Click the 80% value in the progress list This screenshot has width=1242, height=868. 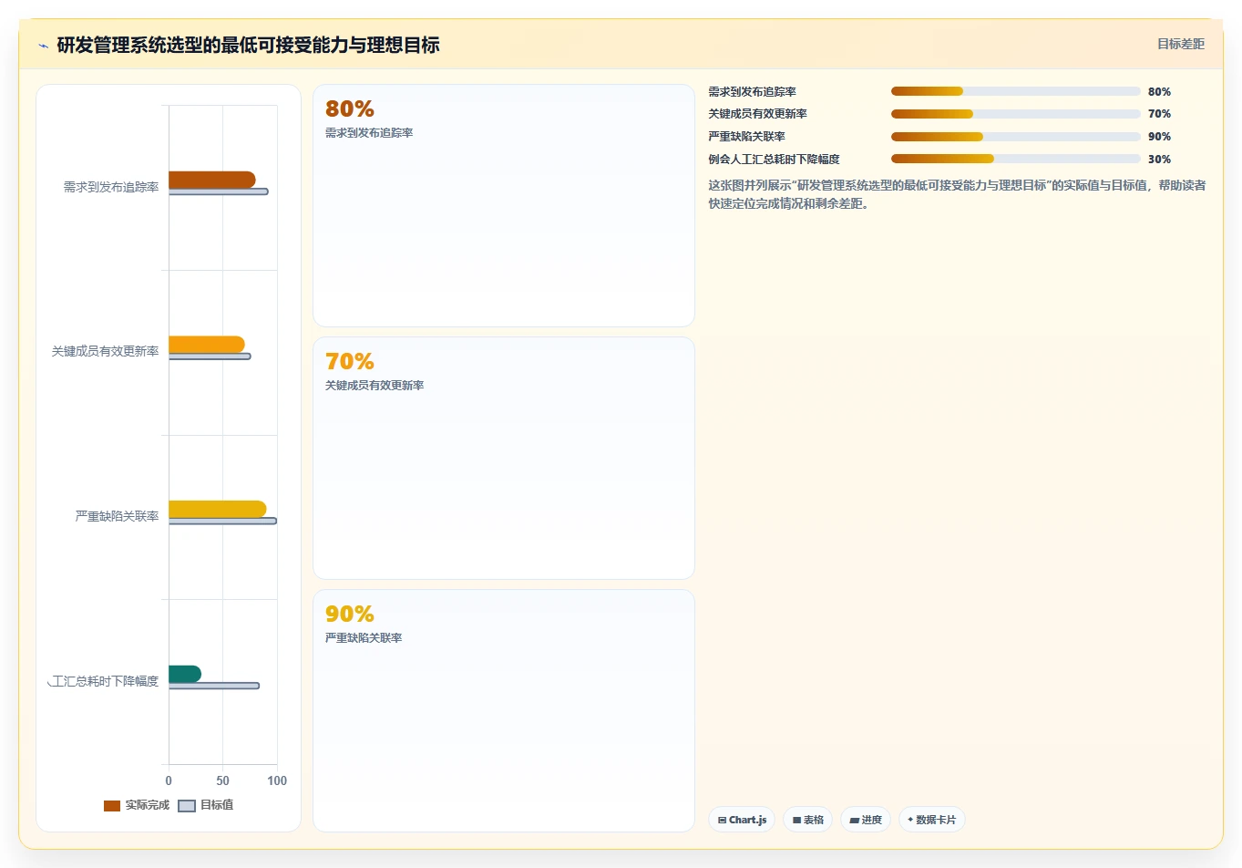pyautogui.click(x=1159, y=91)
